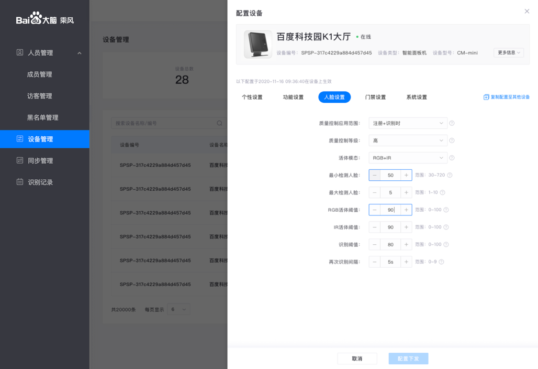538x369 pixels.
Task: Click help icon beside 质量控制应用范围 dropdown
Action: click(x=452, y=123)
